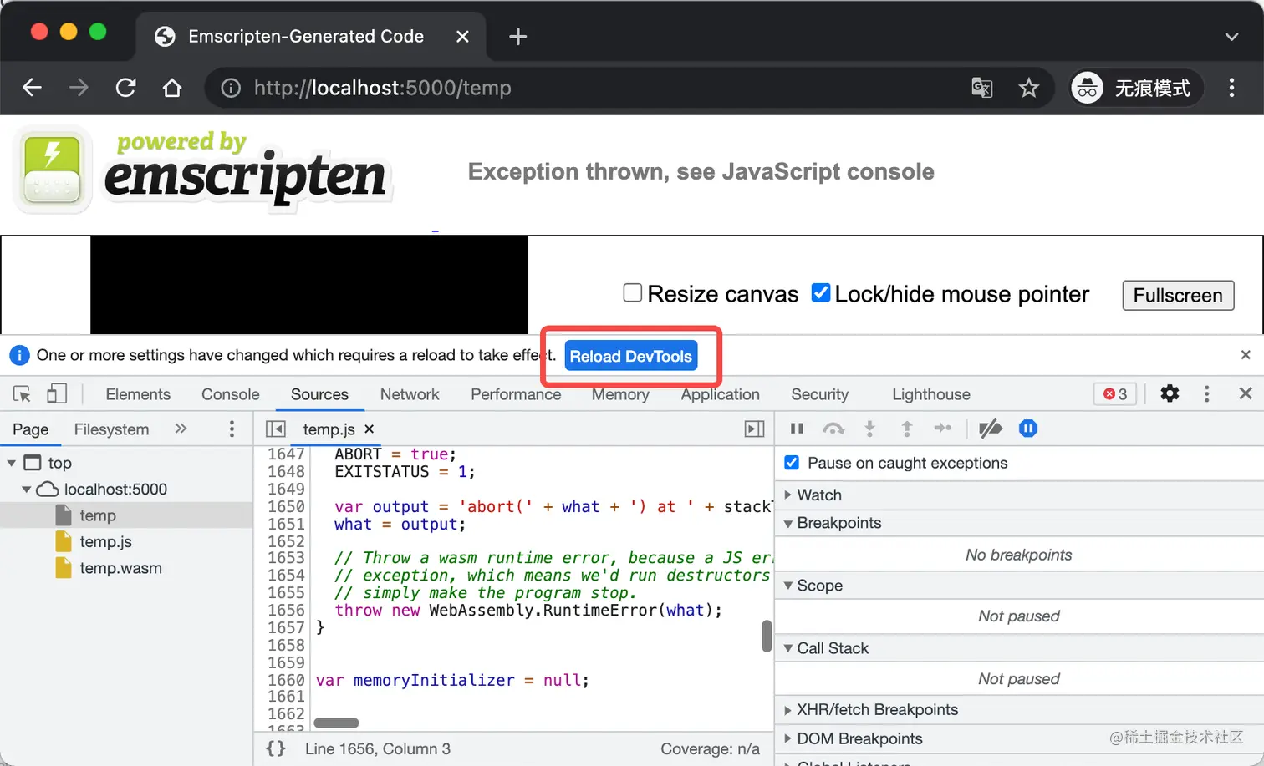This screenshot has height=766, width=1264.
Task: Show more navigator tabs chevron
Action: point(181,429)
